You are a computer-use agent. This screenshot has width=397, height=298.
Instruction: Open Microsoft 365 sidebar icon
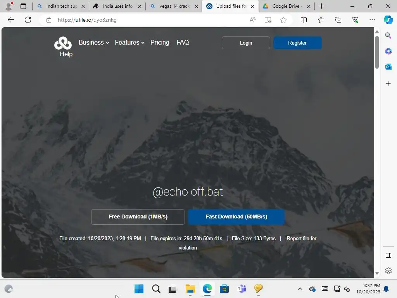point(388,51)
